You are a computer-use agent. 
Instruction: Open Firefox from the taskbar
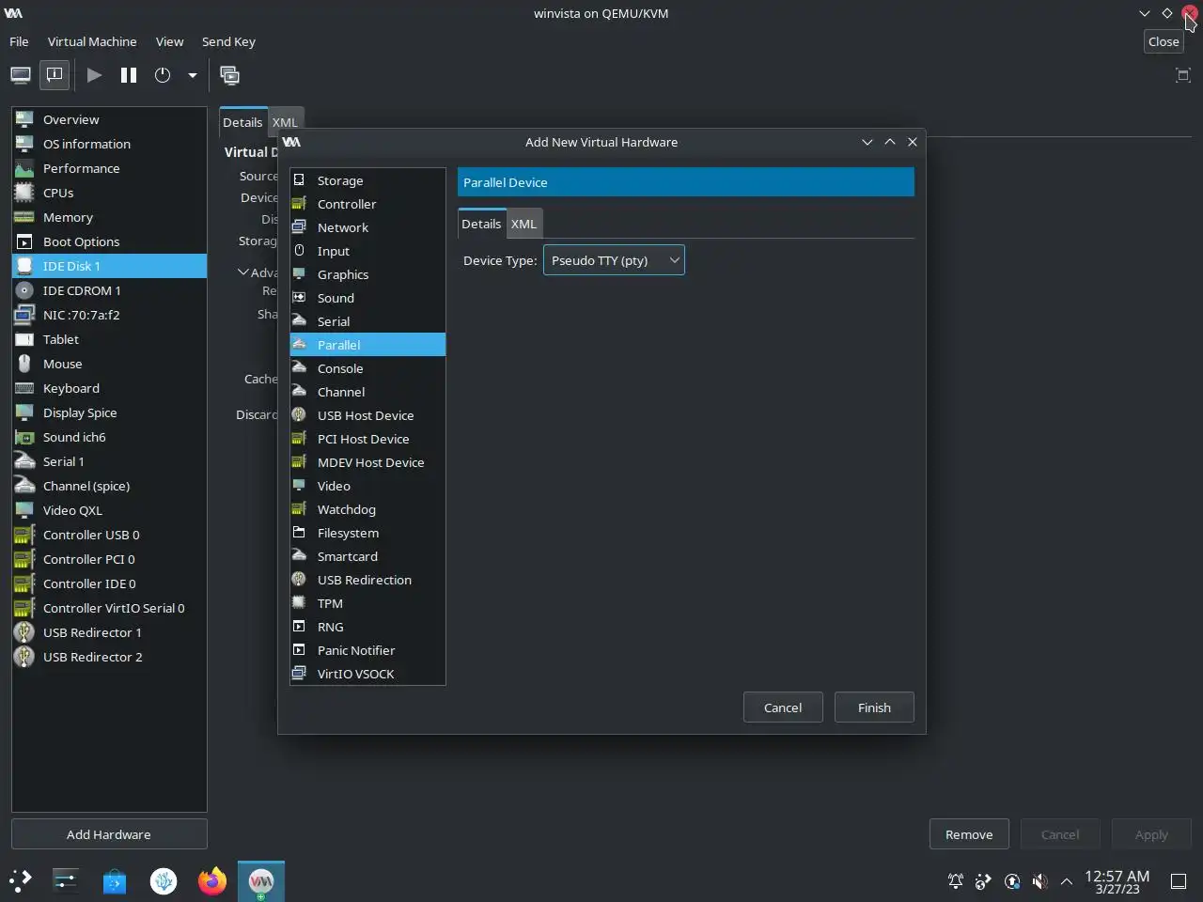click(212, 881)
